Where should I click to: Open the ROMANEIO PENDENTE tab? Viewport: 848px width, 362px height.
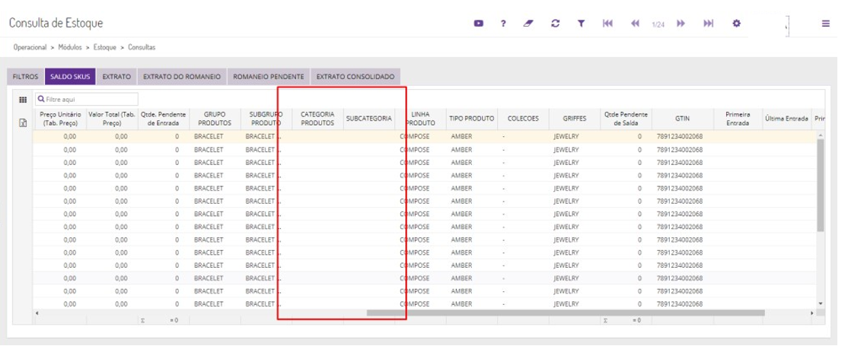pos(269,77)
